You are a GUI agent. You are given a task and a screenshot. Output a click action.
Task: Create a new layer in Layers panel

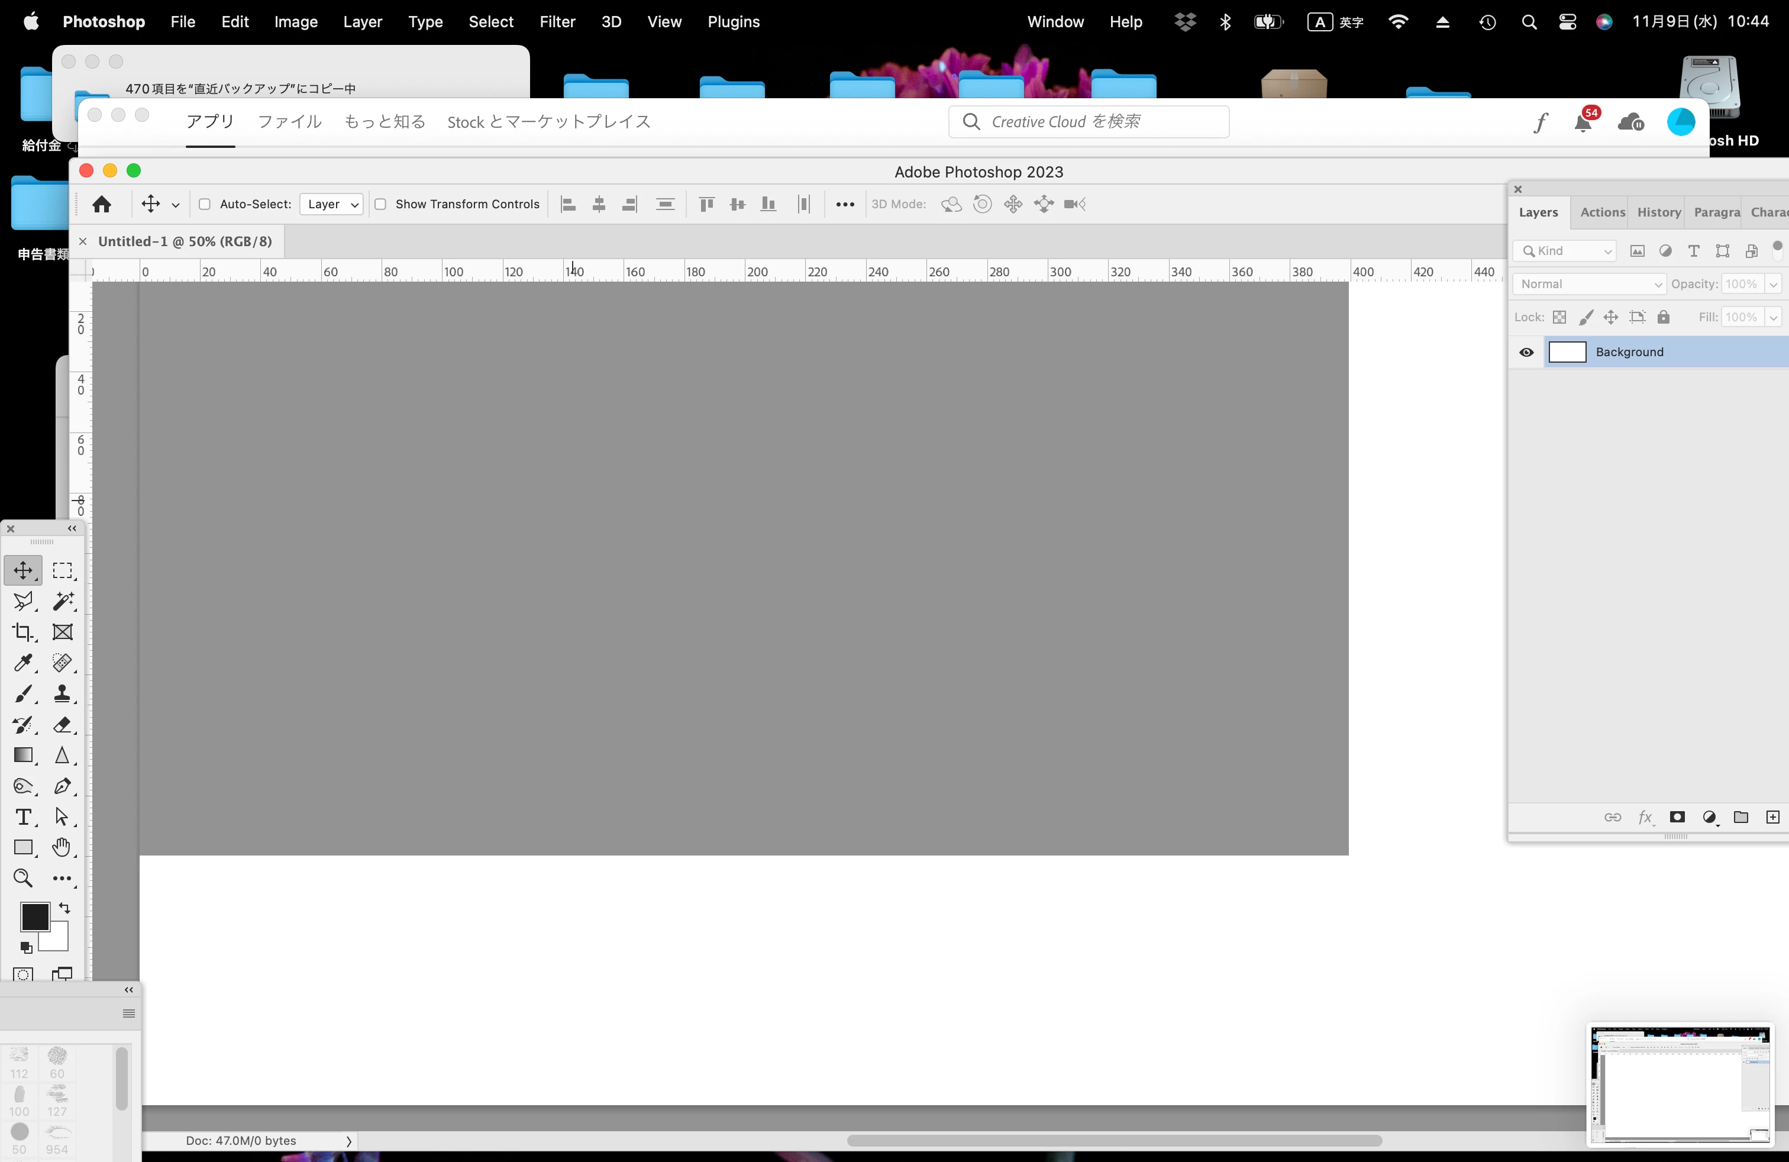[1772, 817]
